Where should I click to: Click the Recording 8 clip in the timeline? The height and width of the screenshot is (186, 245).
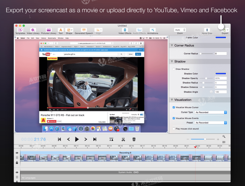[x=125, y=157]
